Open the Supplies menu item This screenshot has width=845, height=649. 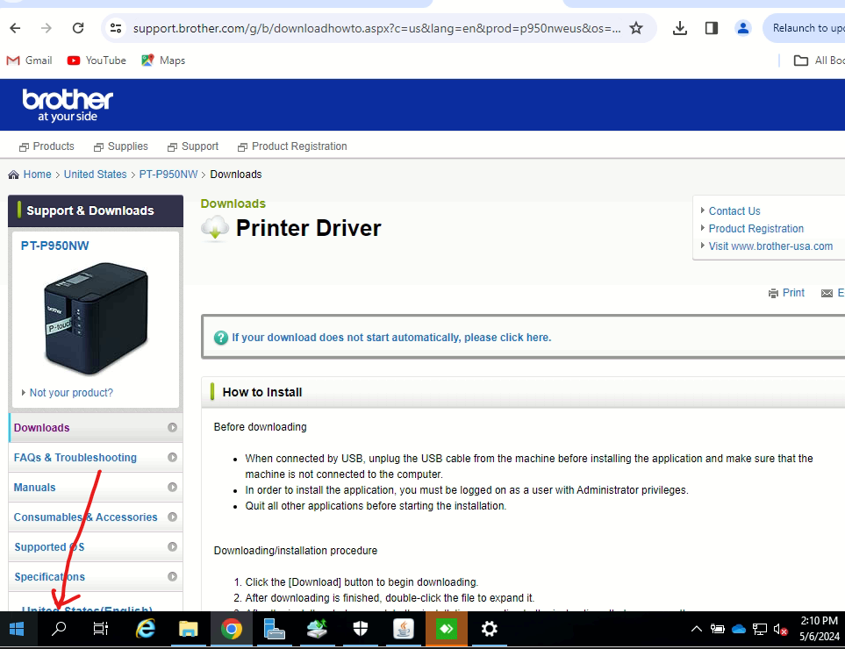(x=121, y=146)
